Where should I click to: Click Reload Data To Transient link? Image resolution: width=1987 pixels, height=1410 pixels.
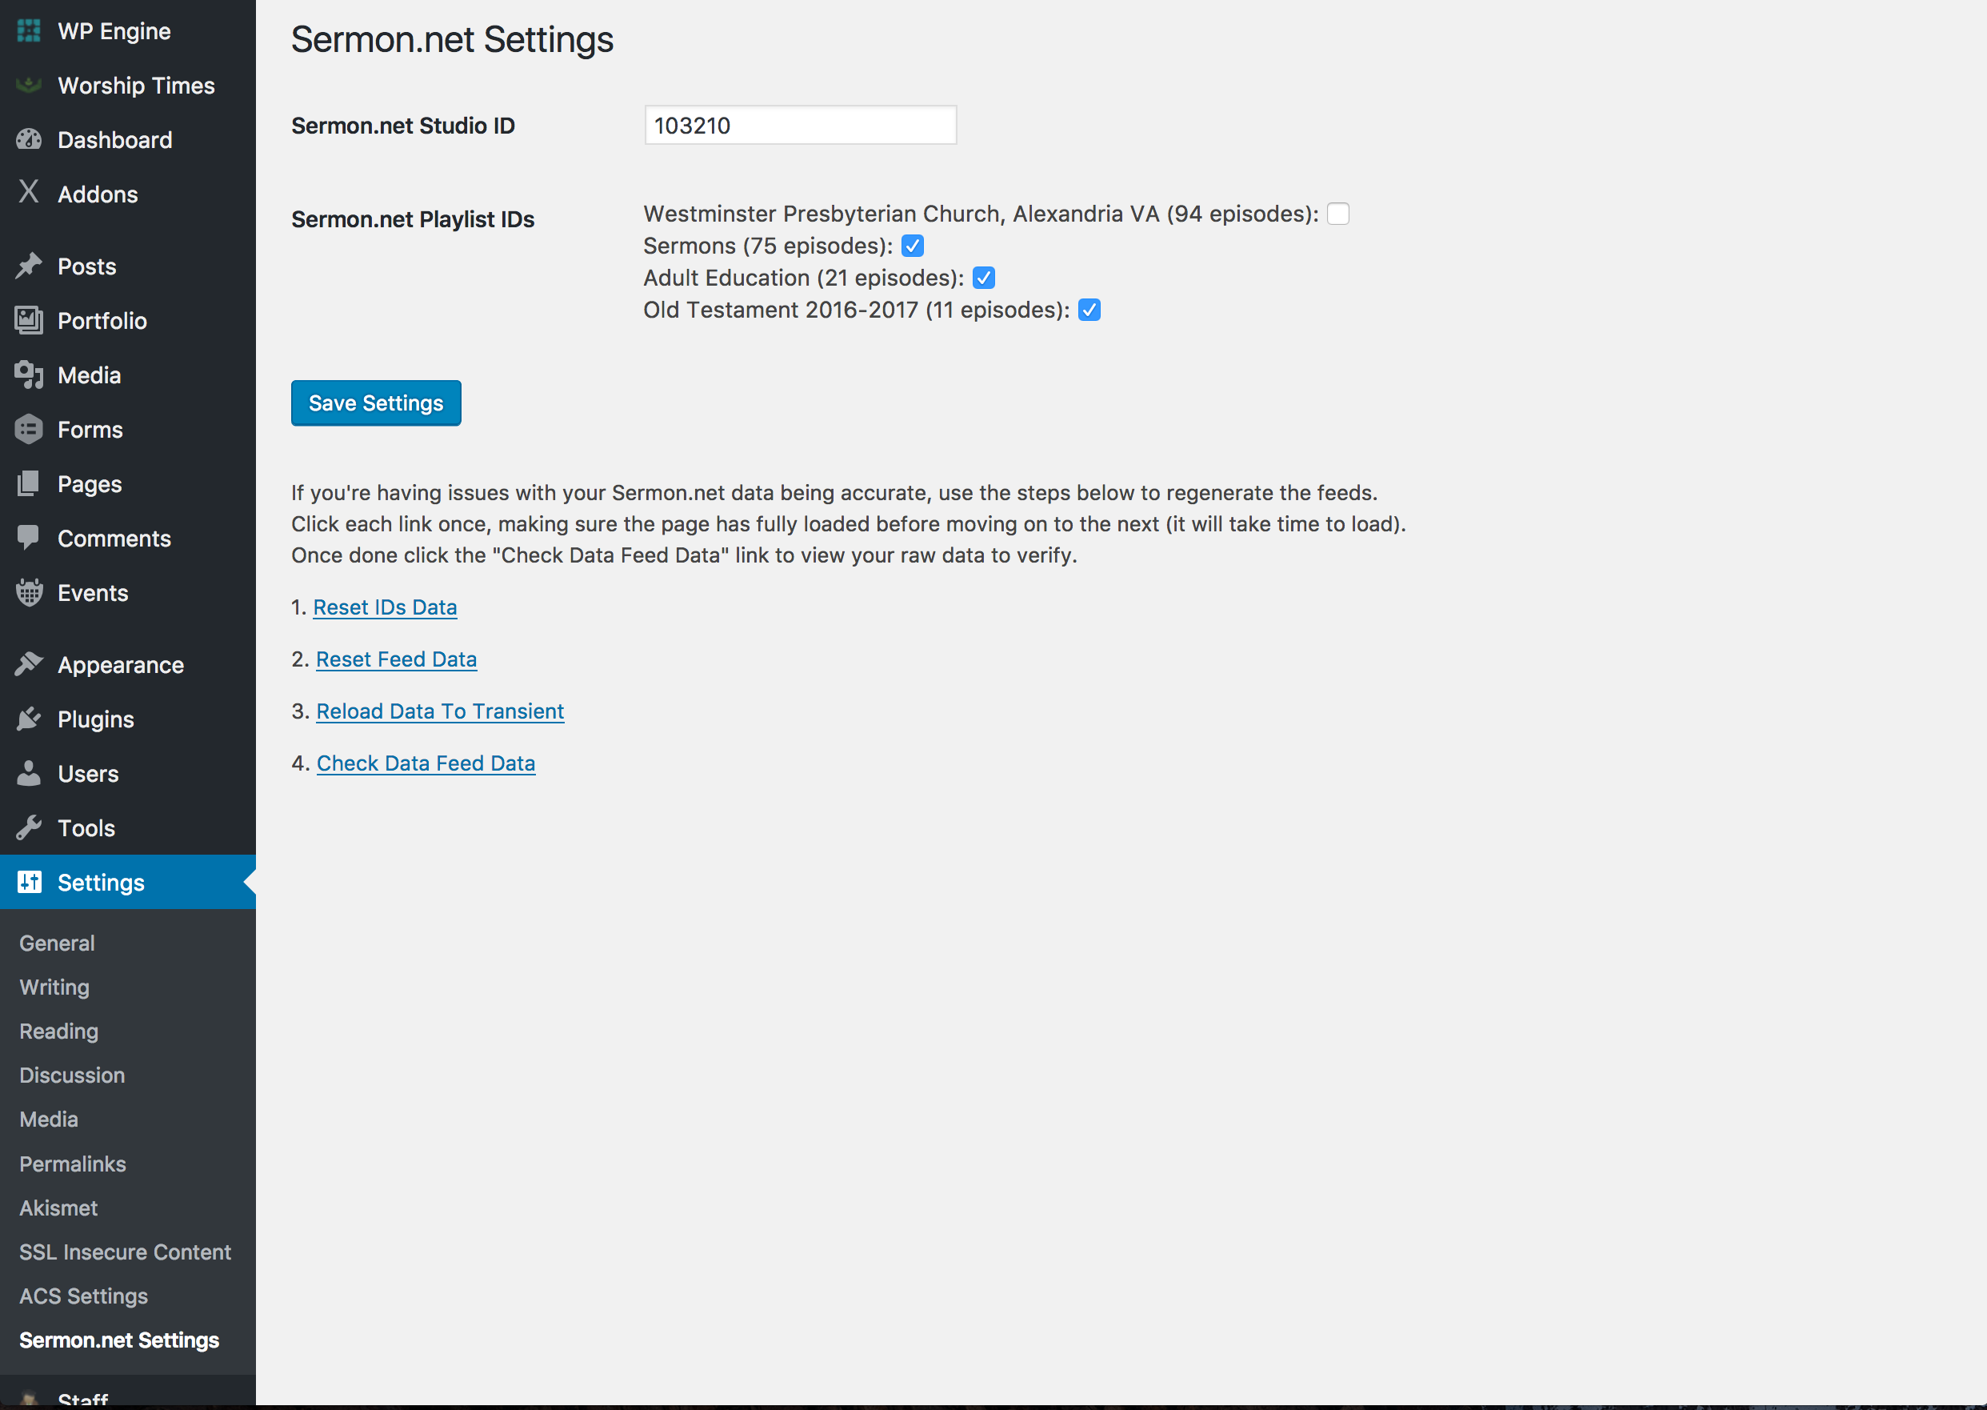441,711
